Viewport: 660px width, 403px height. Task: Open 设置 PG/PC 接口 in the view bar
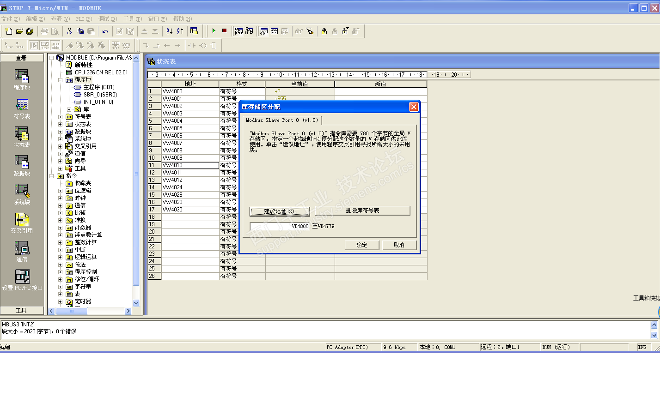(x=22, y=280)
